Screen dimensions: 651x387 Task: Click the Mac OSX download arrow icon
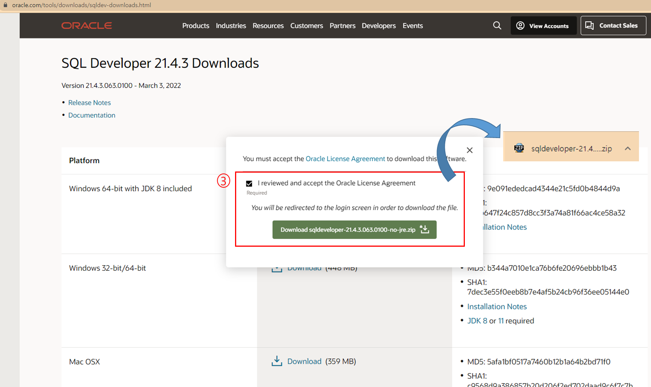pyautogui.click(x=277, y=361)
